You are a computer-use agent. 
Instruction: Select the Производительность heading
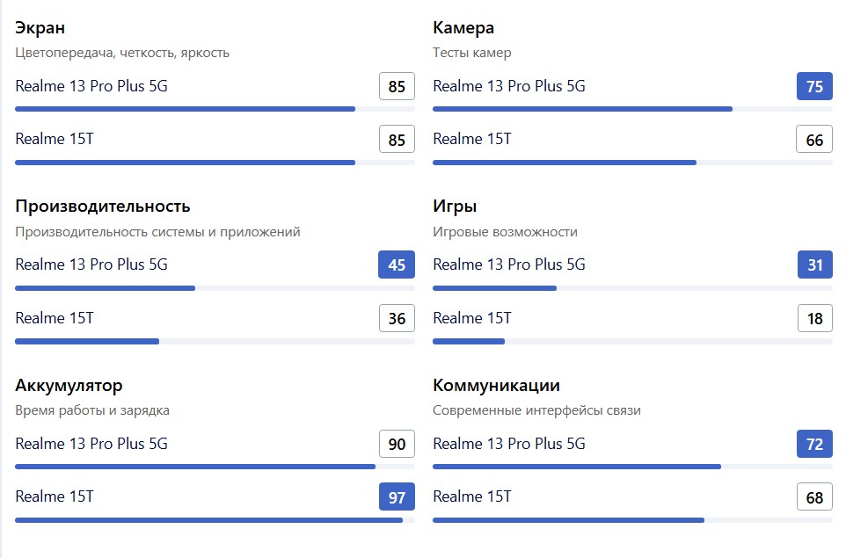pos(103,207)
